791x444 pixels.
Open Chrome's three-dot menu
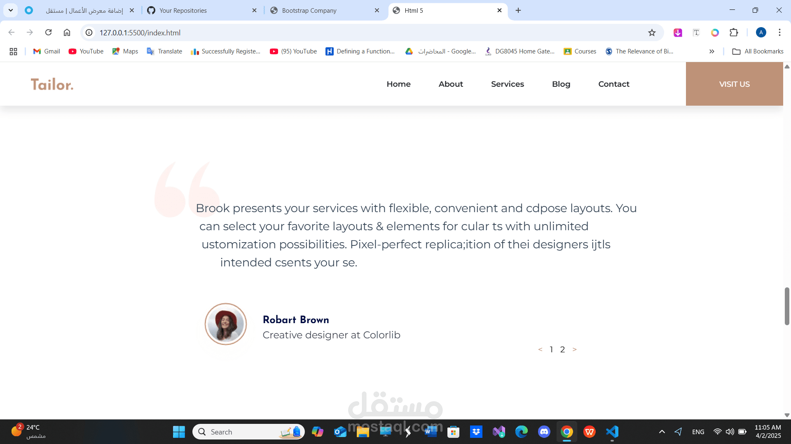coord(779,32)
